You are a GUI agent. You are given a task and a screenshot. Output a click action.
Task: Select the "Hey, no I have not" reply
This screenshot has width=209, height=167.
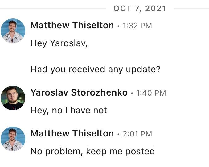point(69,110)
